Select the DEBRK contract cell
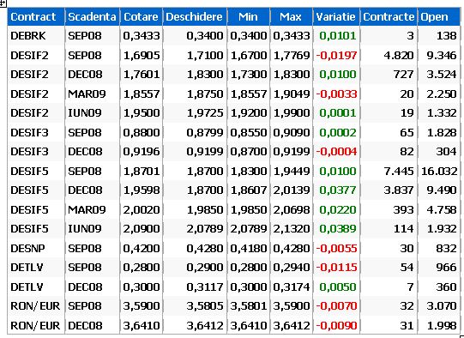464x338 pixels. pyautogui.click(x=36, y=36)
